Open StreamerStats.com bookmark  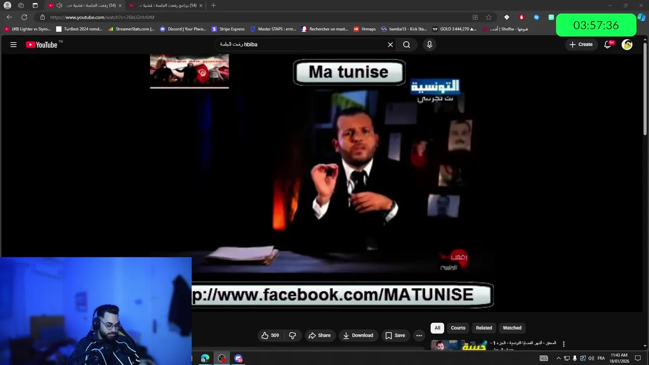(x=131, y=29)
